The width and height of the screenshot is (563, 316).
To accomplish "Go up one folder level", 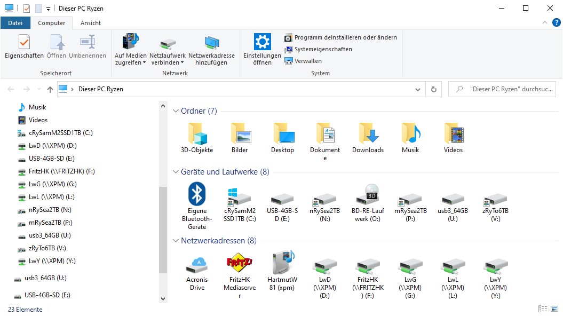I will (50, 90).
